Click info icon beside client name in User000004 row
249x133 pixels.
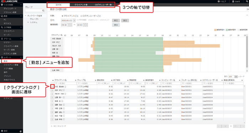(64, 98)
